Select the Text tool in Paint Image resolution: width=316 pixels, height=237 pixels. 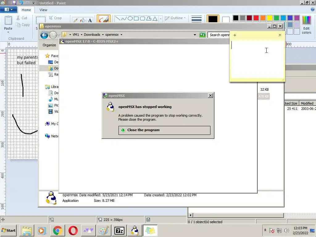coord(90,20)
